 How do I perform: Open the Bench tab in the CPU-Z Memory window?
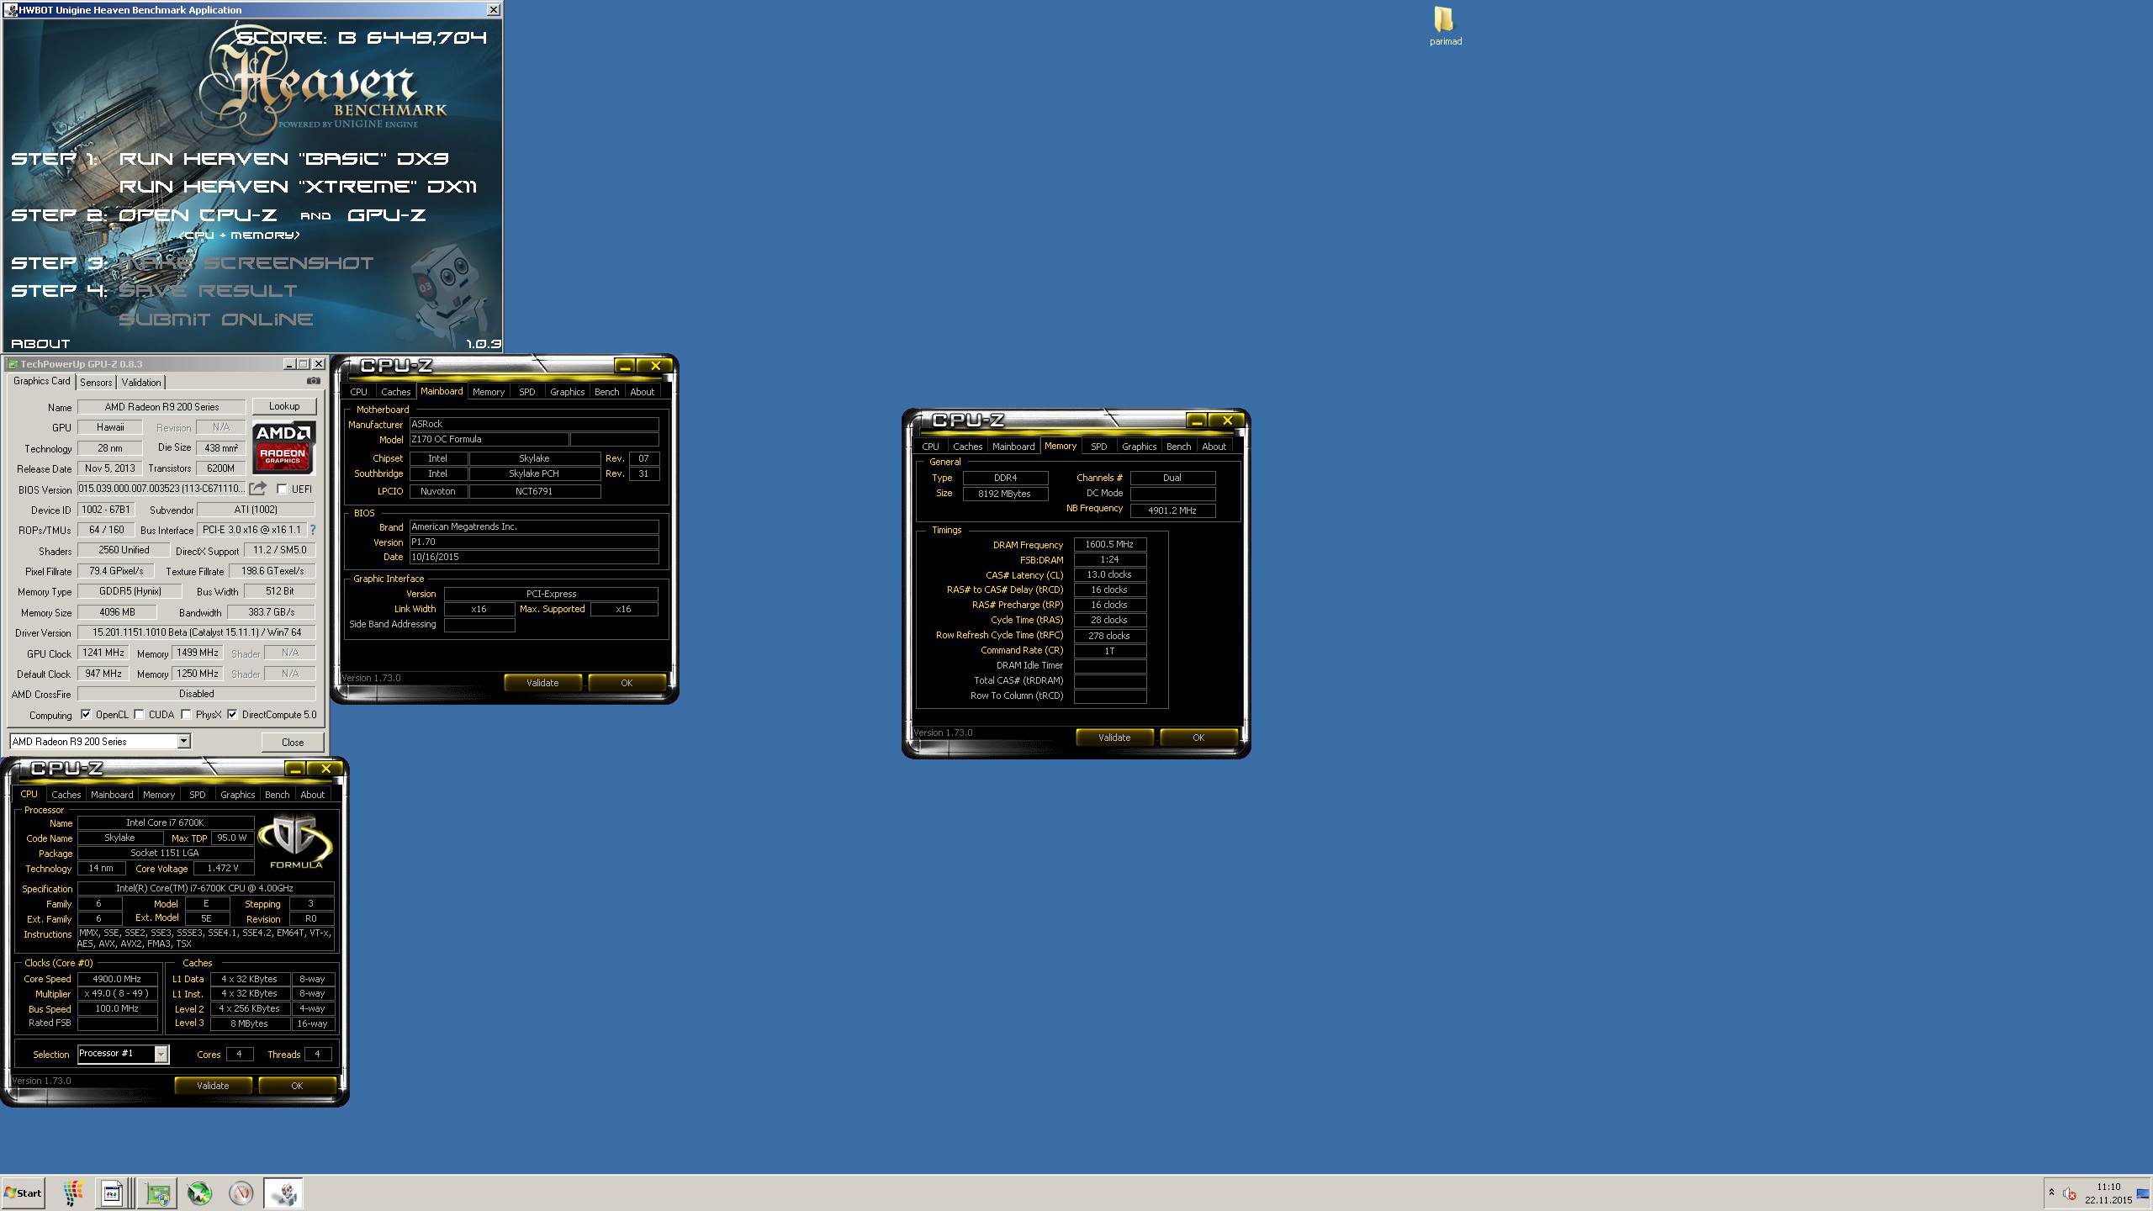click(x=1178, y=447)
